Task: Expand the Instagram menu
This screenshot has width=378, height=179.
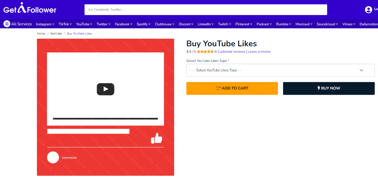Action: (x=45, y=24)
